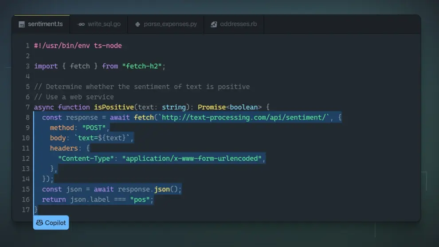This screenshot has width=439, height=247.
Task: Place cursor on the isPositive function name
Action: [114, 107]
